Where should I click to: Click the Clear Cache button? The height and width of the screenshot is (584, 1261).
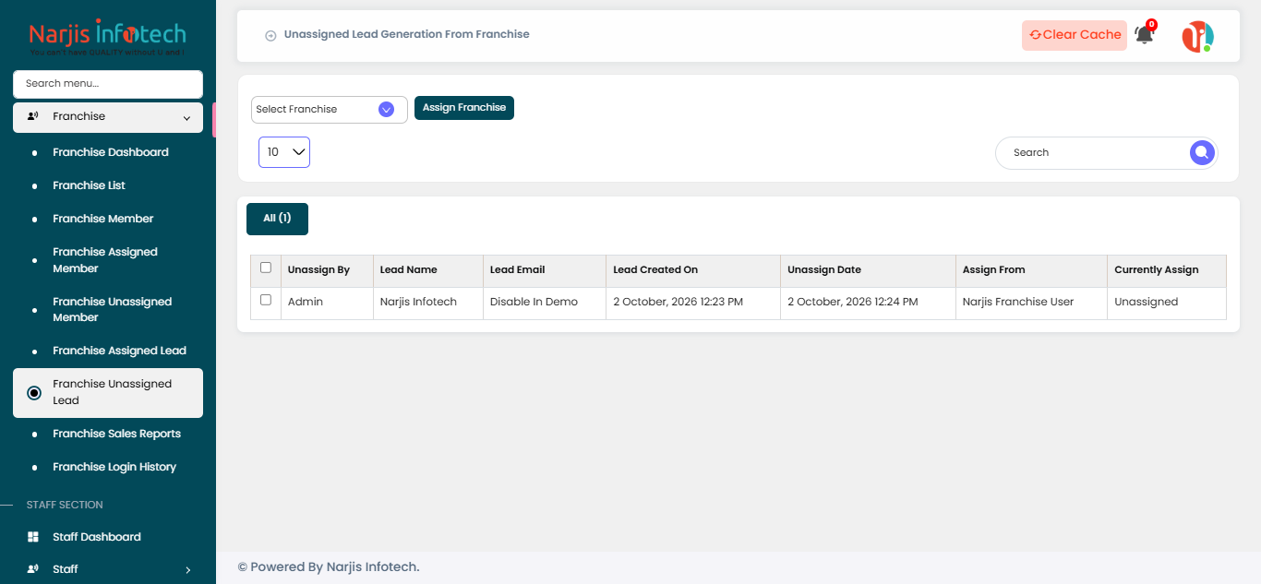[1075, 35]
